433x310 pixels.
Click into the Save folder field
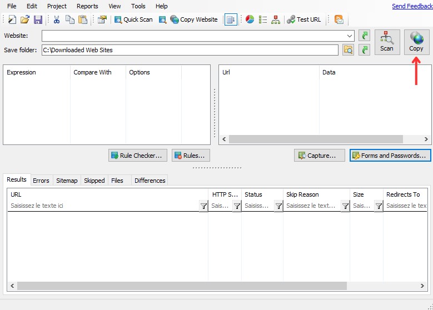coord(190,50)
